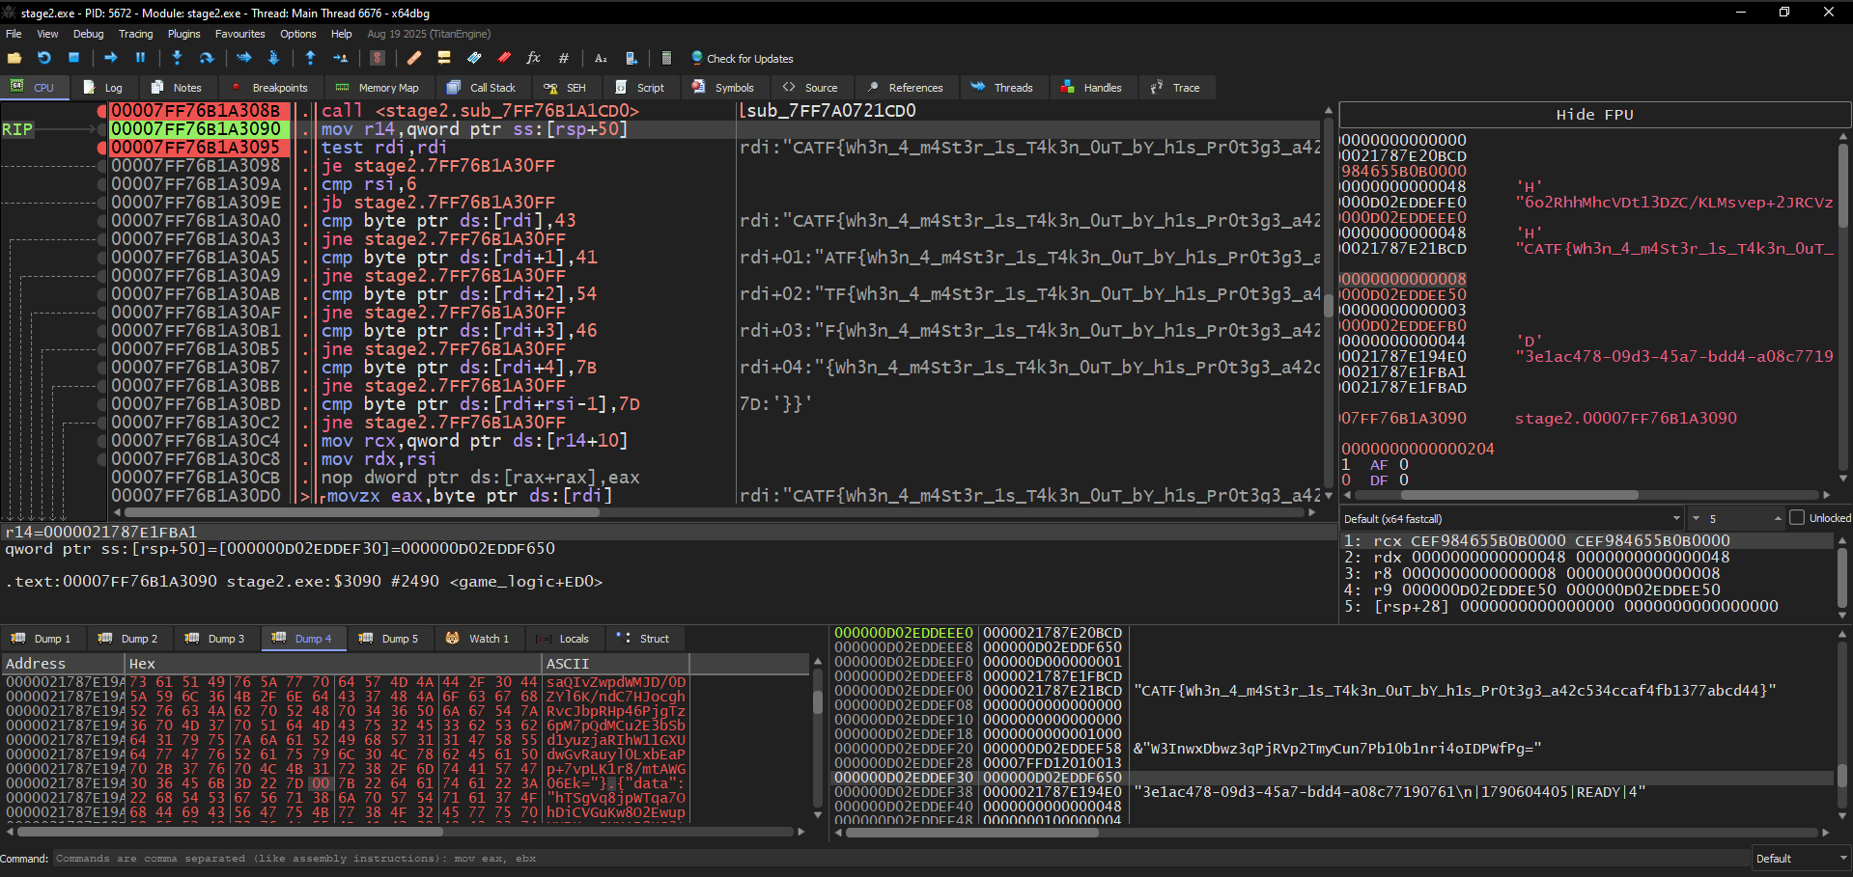Open Patches via the bandage icon
Viewport: 1853px width, 877px height.
(414, 58)
